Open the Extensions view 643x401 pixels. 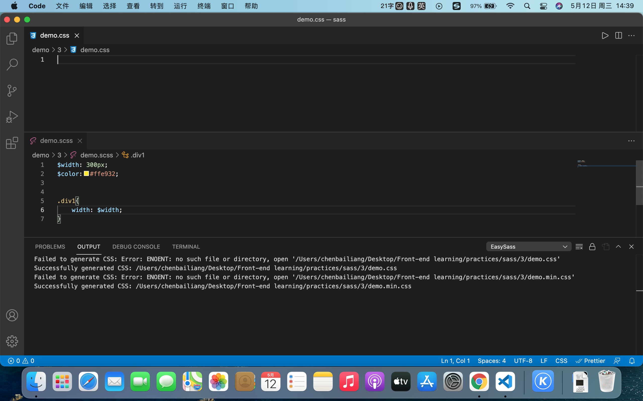coord(12,143)
